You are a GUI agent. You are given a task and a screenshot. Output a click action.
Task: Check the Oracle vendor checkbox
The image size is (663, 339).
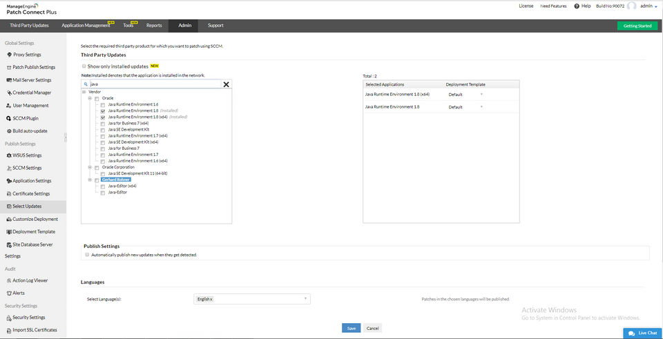(x=97, y=98)
